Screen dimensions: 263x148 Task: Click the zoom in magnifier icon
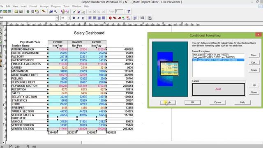pos(51,12)
